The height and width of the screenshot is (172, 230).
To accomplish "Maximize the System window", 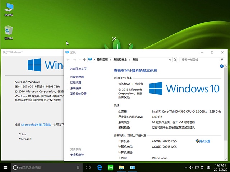I will coord(212,52).
